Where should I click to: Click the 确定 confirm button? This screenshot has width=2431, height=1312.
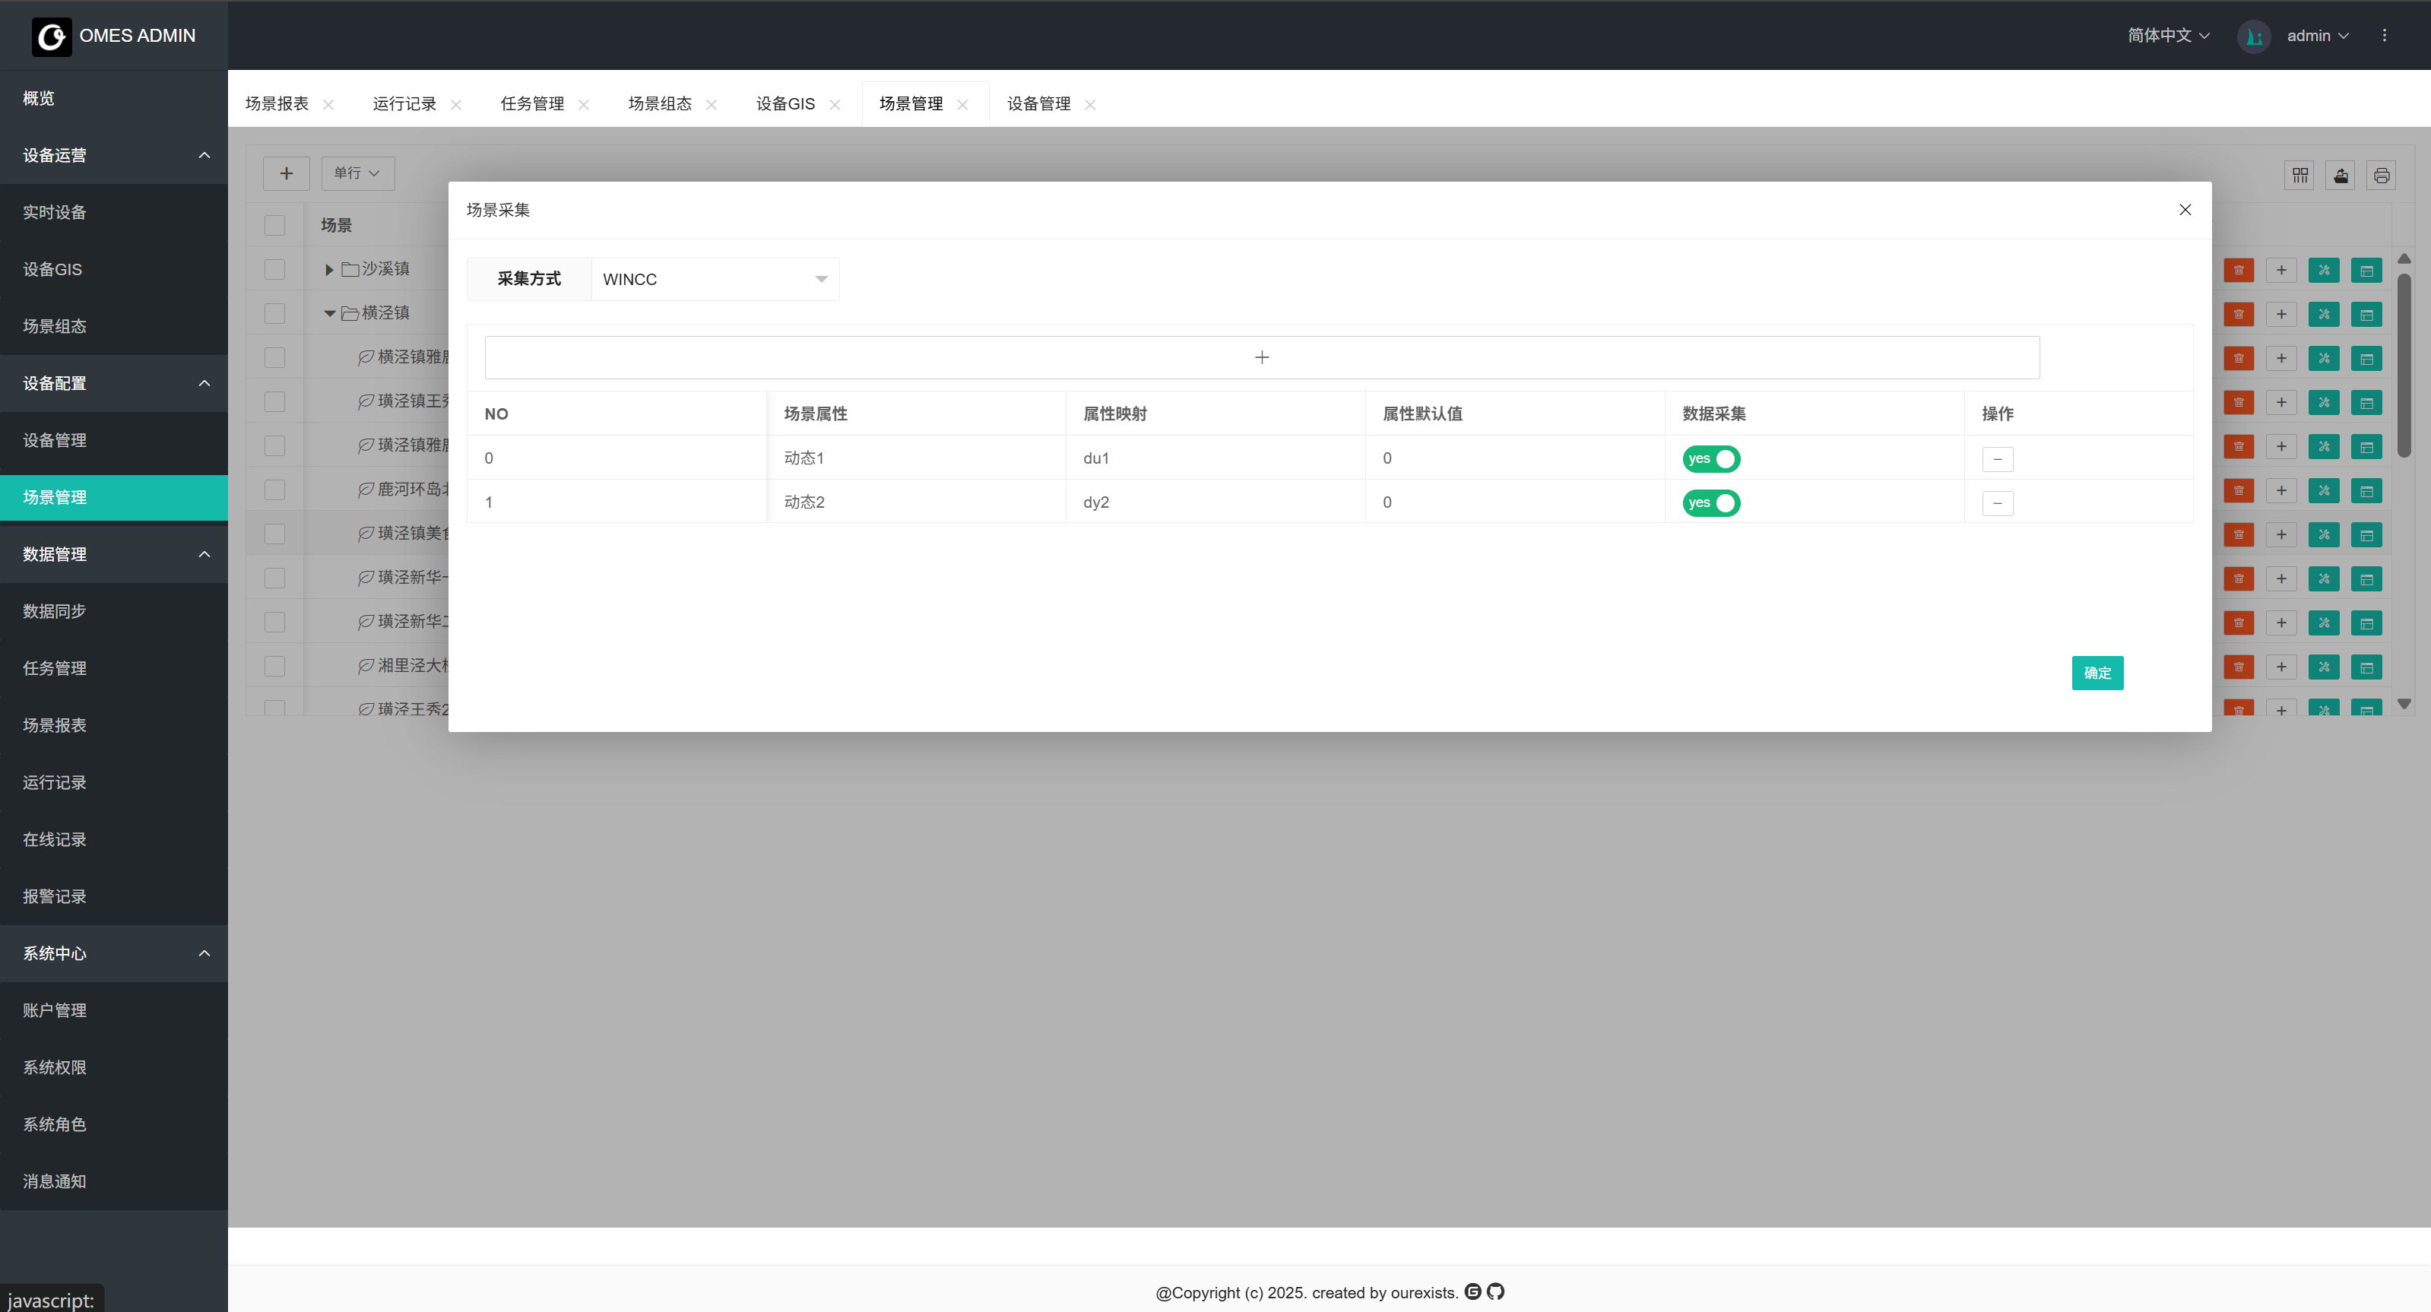[2097, 673]
